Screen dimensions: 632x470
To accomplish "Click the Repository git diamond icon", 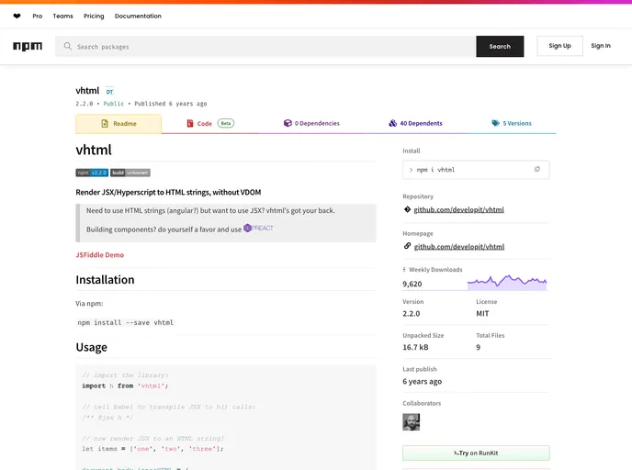I will pyautogui.click(x=407, y=209).
